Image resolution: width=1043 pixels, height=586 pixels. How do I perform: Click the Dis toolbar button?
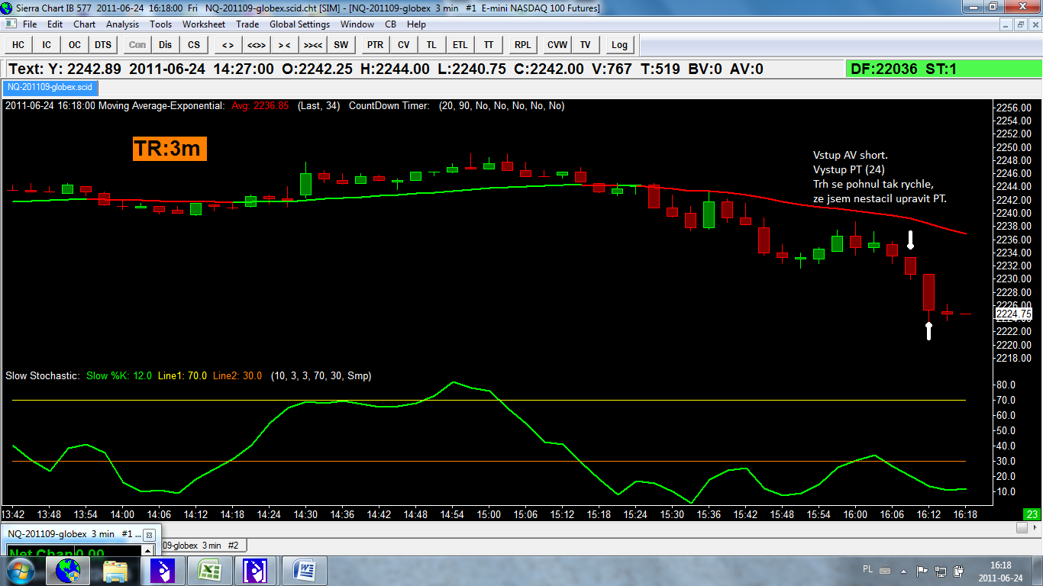[166, 45]
